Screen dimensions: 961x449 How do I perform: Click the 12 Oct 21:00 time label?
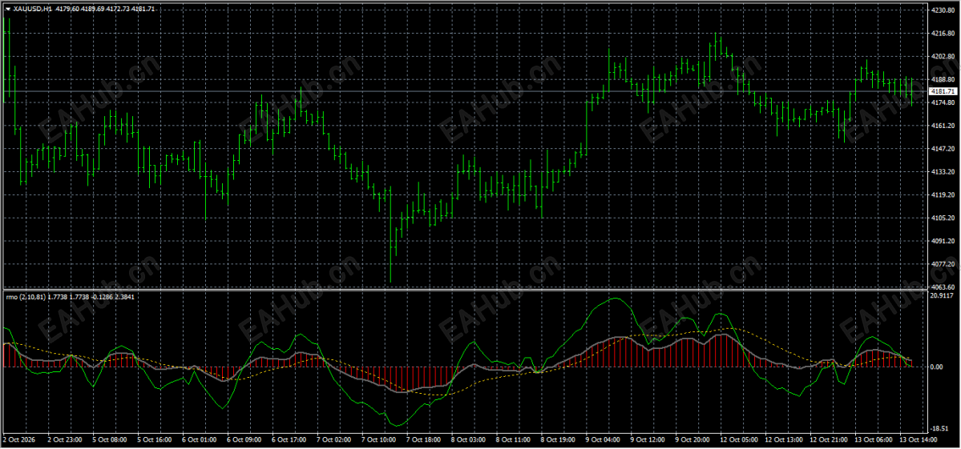point(827,439)
